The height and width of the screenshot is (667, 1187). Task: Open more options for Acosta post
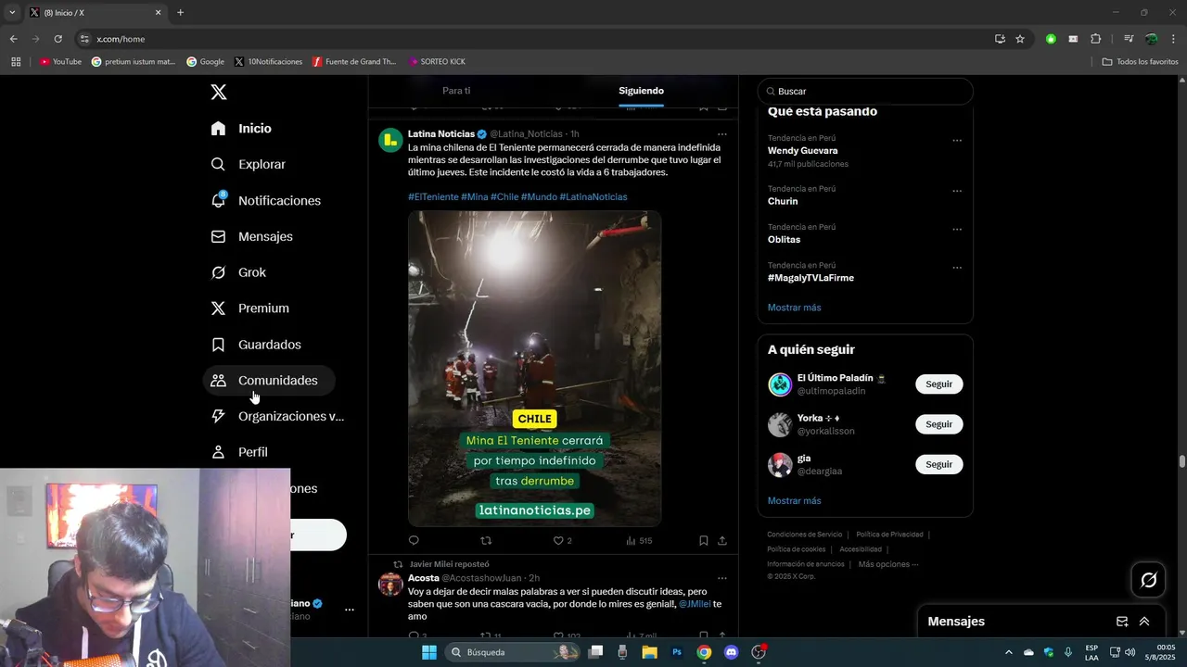click(x=722, y=578)
